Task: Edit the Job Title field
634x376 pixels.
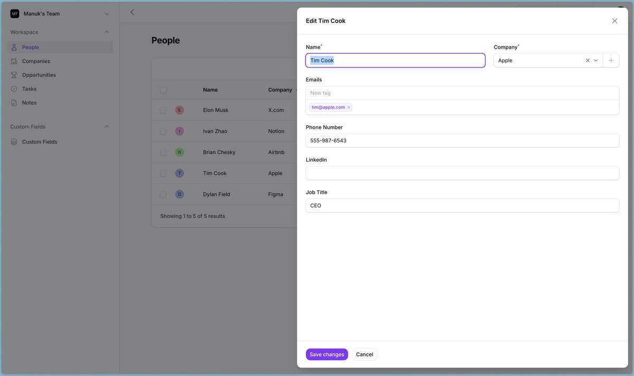Action: (x=462, y=205)
